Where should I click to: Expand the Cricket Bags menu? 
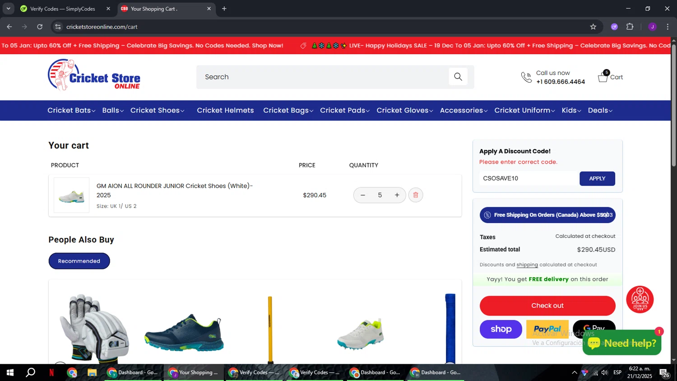pyautogui.click(x=288, y=110)
